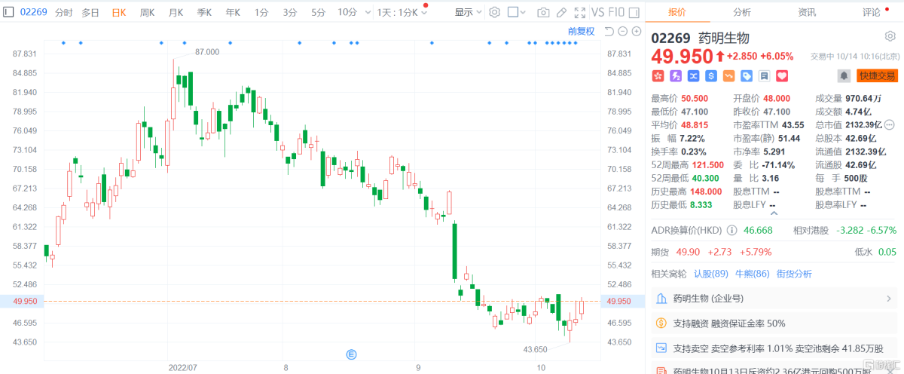Open 药明生物 企业号 row
The width and height of the screenshot is (904, 374).
click(774, 299)
